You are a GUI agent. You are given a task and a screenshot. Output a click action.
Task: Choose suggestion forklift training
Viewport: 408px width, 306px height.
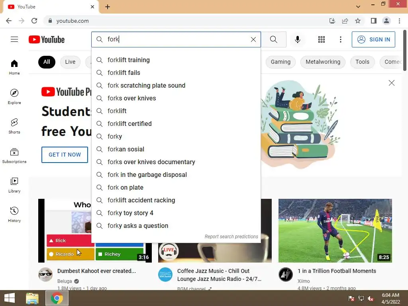tap(176, 60)
